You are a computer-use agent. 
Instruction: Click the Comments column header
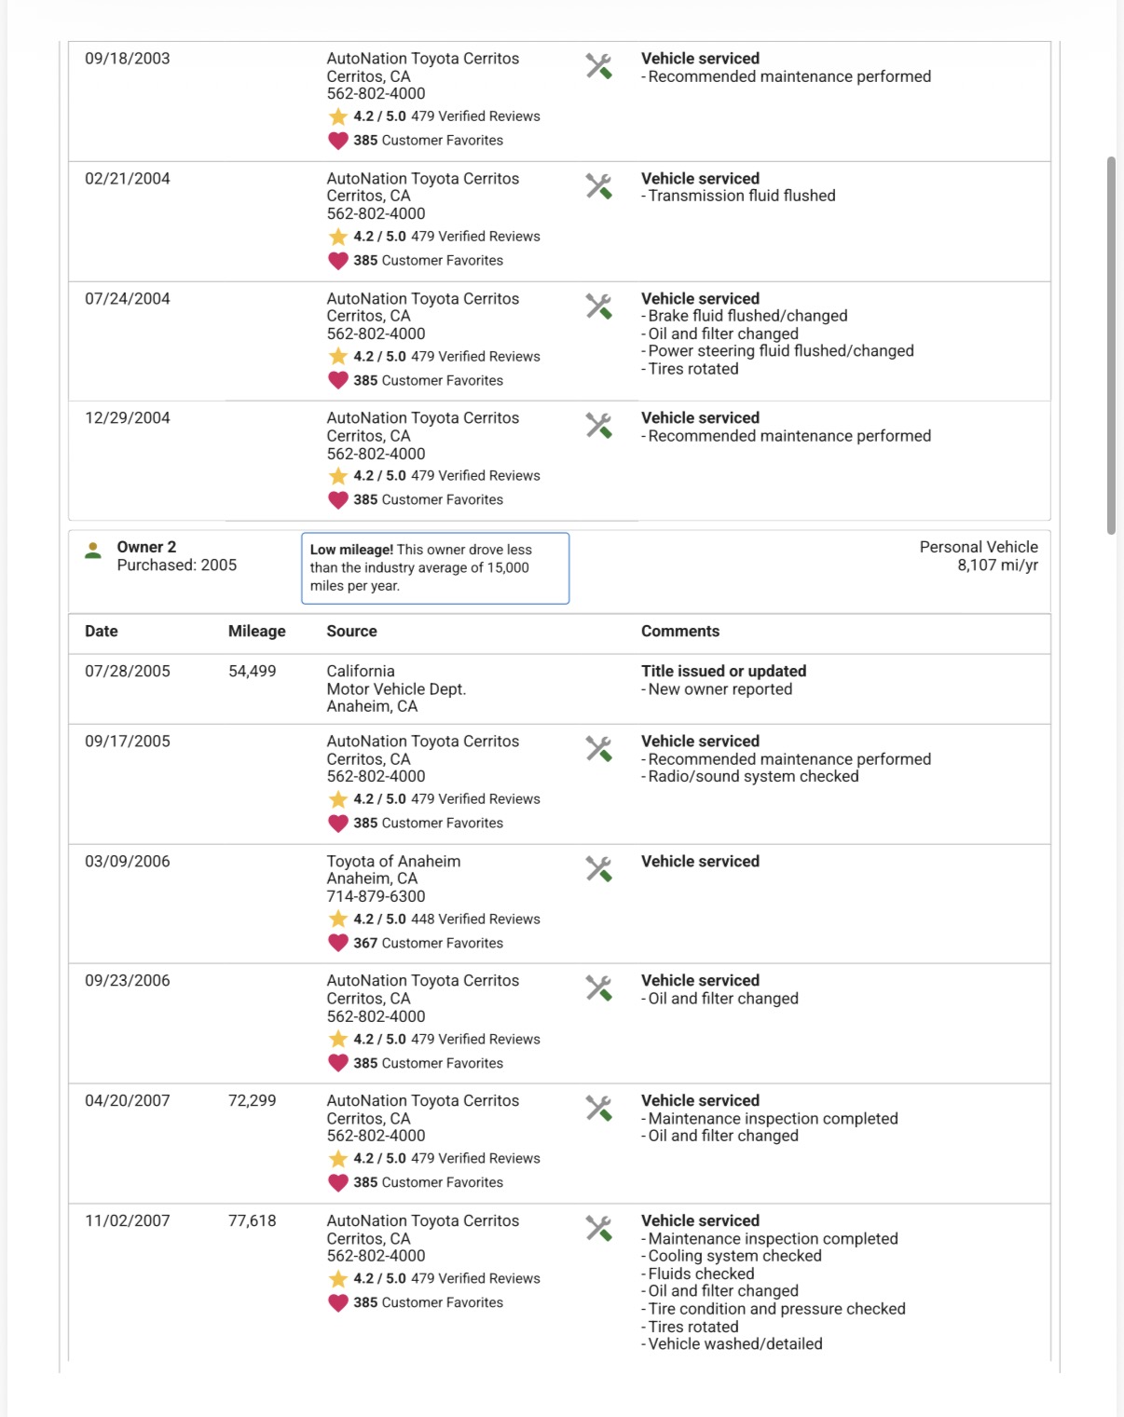(x=680, y=632)
